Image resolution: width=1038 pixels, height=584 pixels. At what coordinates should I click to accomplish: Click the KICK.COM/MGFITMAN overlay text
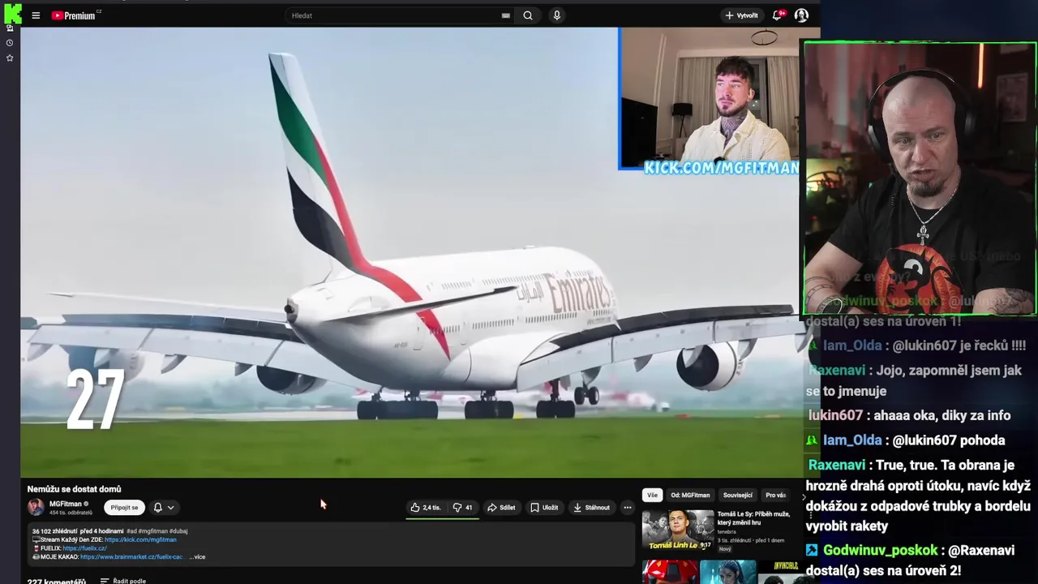tap(721, 168)
